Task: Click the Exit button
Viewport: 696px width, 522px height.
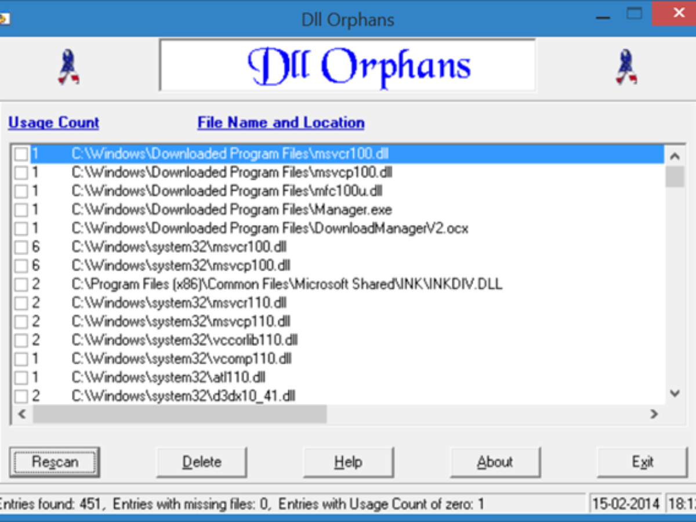Action: [643, 462]
